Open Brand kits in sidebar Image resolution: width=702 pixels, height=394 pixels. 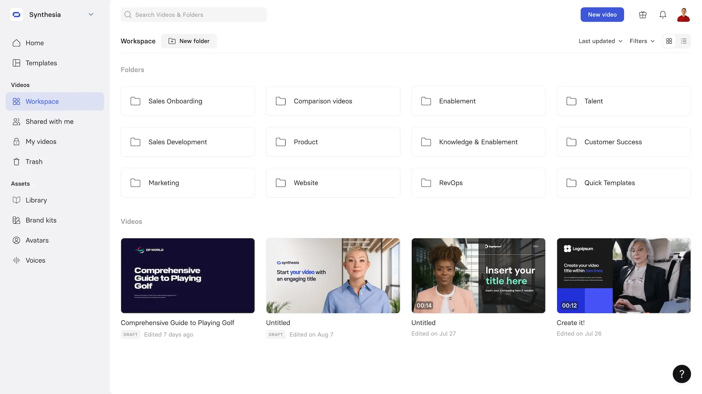(x=41, y=220)
